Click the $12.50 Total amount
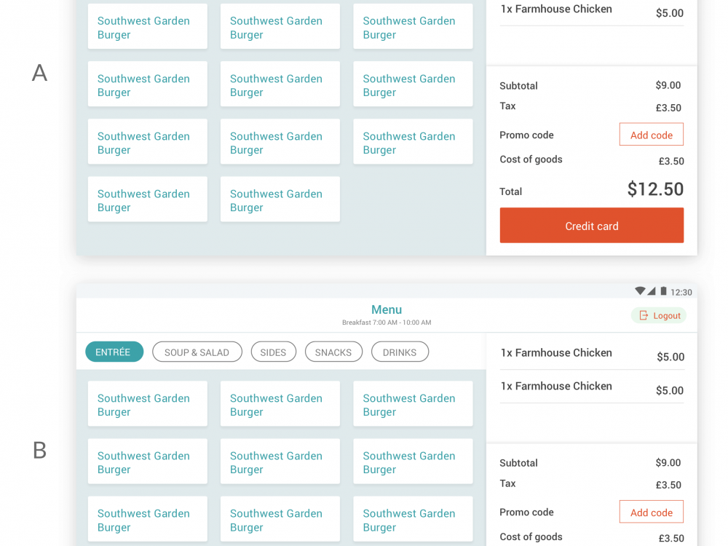This screenshot has height=546, width=728. coord(654,189)
